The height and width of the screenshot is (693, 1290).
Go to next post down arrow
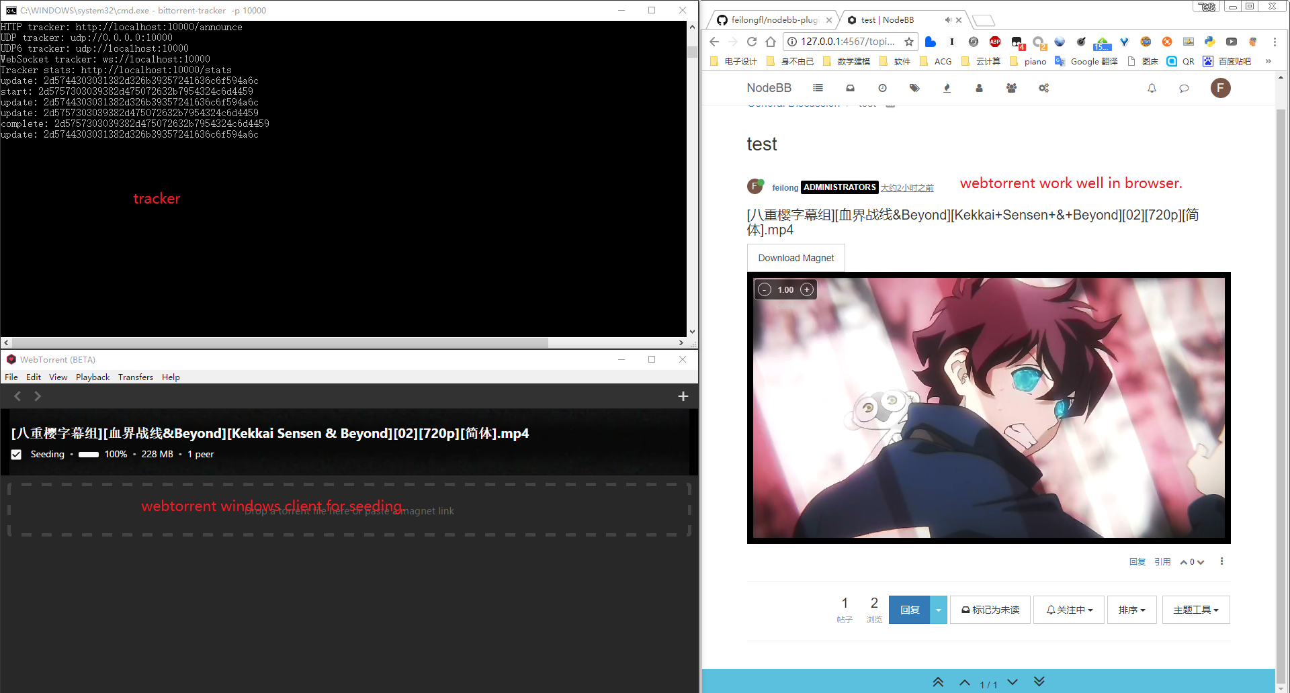pos(1013,682)
